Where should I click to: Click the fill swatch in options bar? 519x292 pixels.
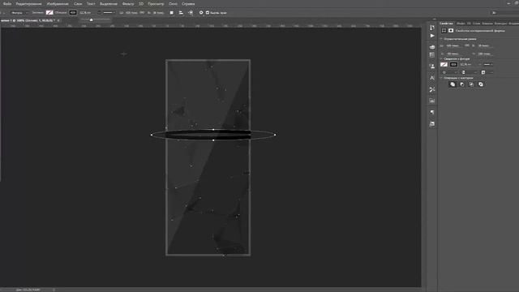(x=49, y=13)
